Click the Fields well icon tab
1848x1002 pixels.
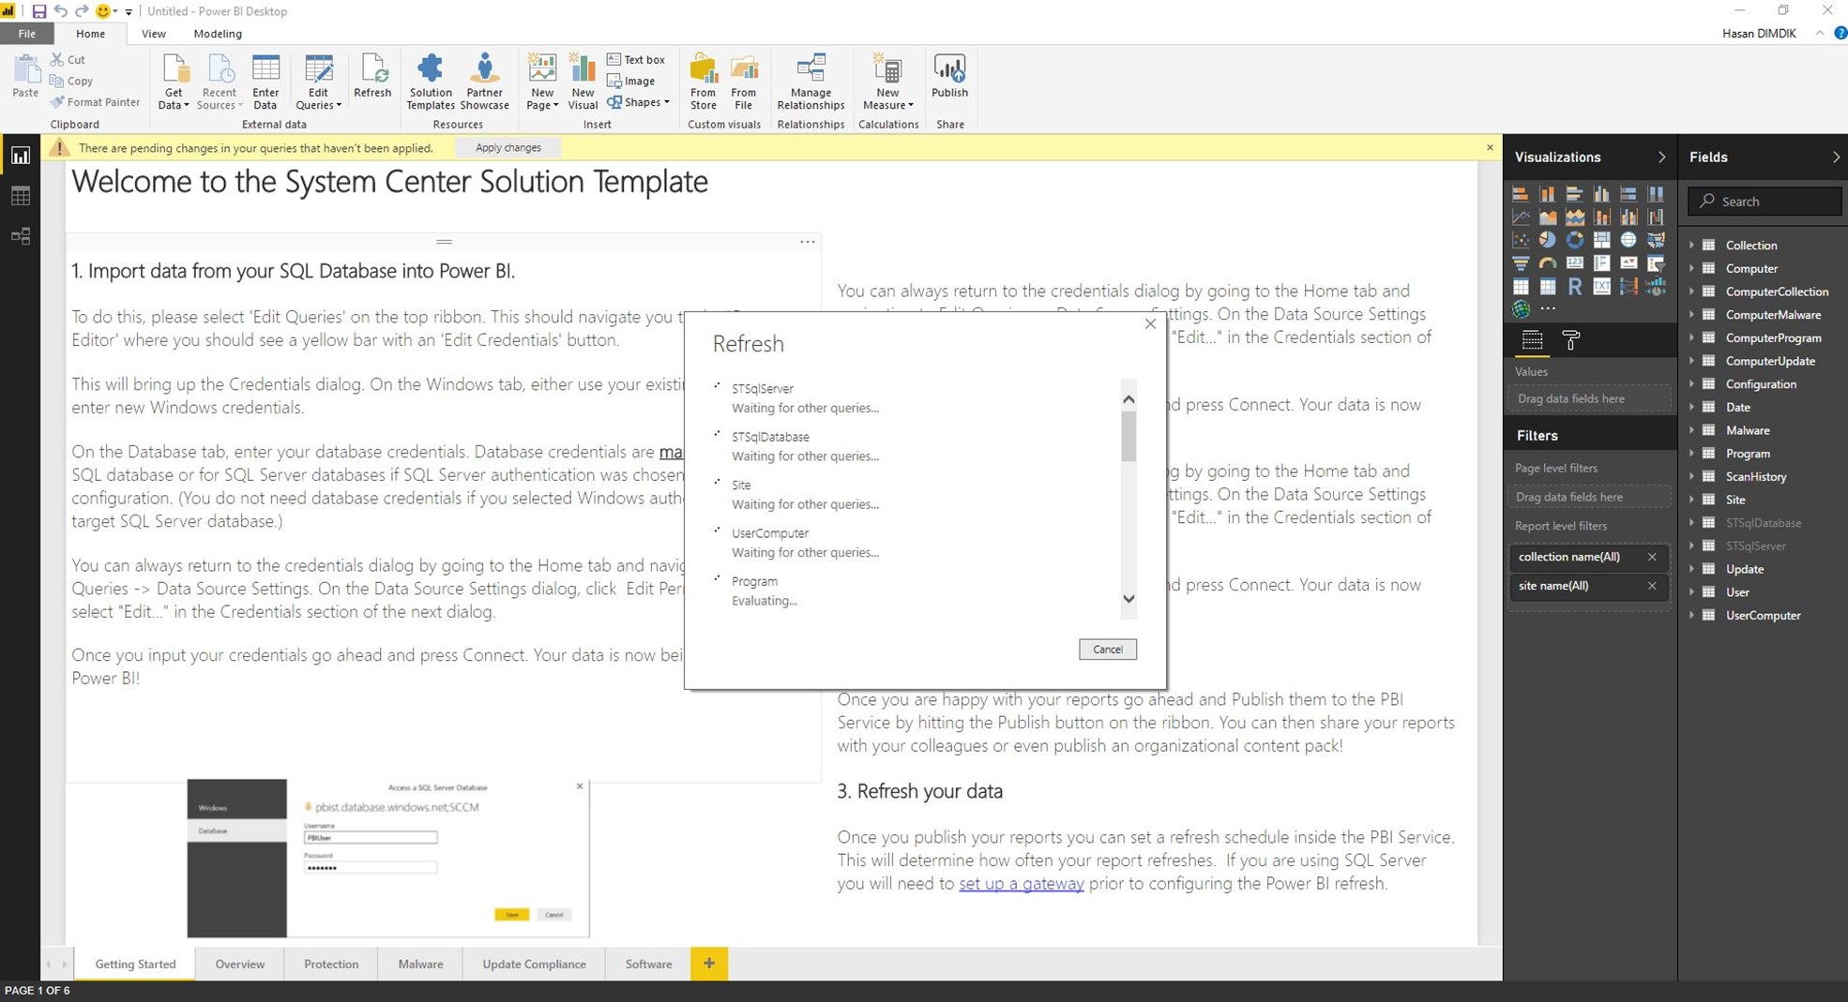(1532, 340)
